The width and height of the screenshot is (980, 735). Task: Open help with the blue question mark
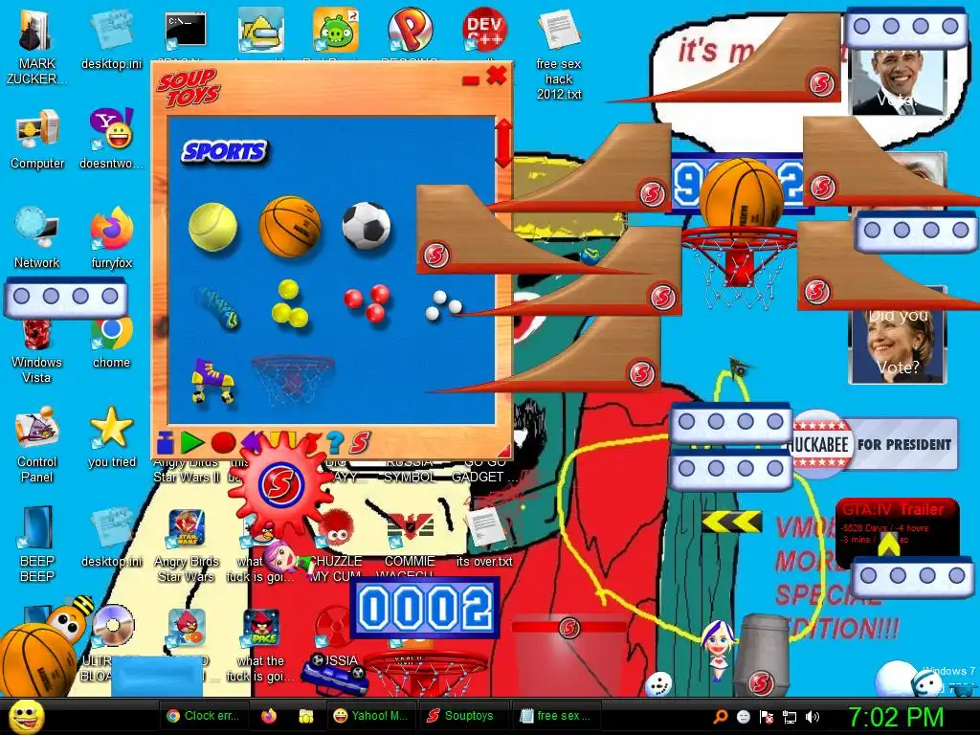point(334,442)
